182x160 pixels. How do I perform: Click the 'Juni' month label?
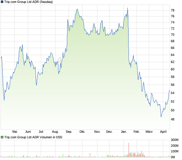[x=28, y=132]
